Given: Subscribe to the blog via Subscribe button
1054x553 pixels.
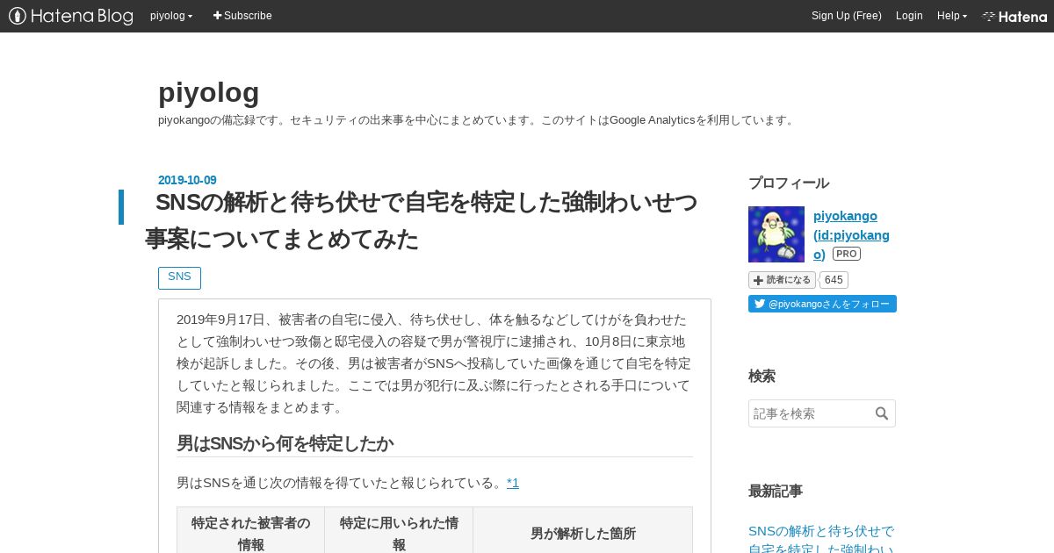Looking at the screenshot, I should [x=242, y=16].
